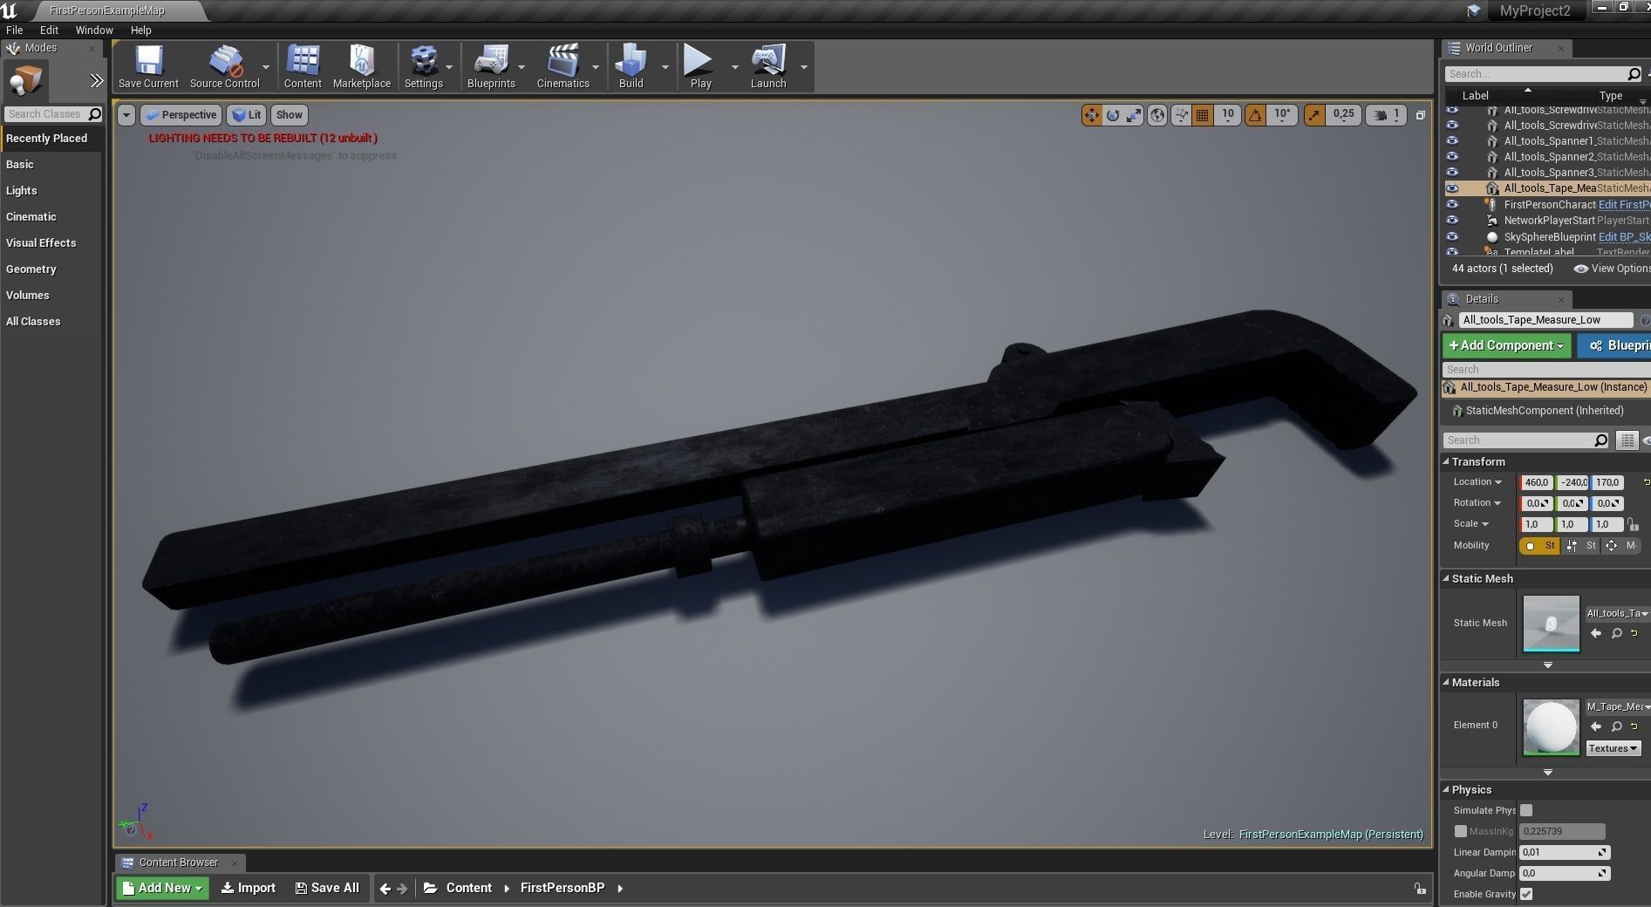
Task: Browse to material Element 0 magnifier icon
Action: tap(1616, 726)
